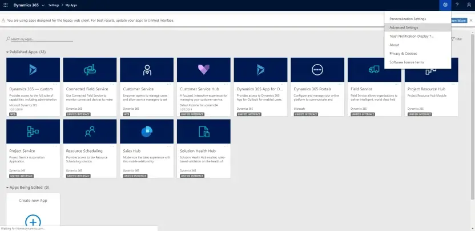Launch the Customer Service app icon
475x231 pixels.
pyautogui.click(x=147, y=70)
